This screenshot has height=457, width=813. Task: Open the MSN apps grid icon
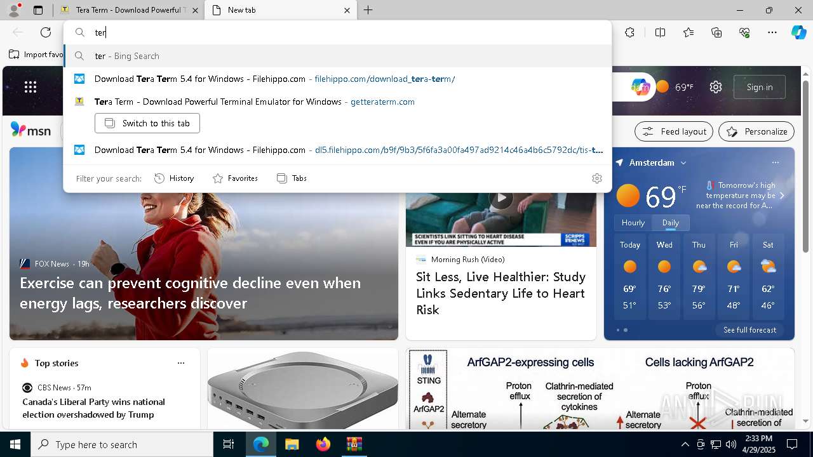tap(30, 87)
